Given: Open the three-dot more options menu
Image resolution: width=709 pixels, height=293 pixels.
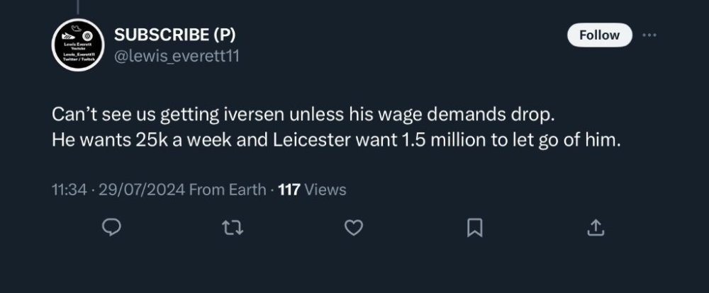Looking at the screenshot, I should point(649,34).
